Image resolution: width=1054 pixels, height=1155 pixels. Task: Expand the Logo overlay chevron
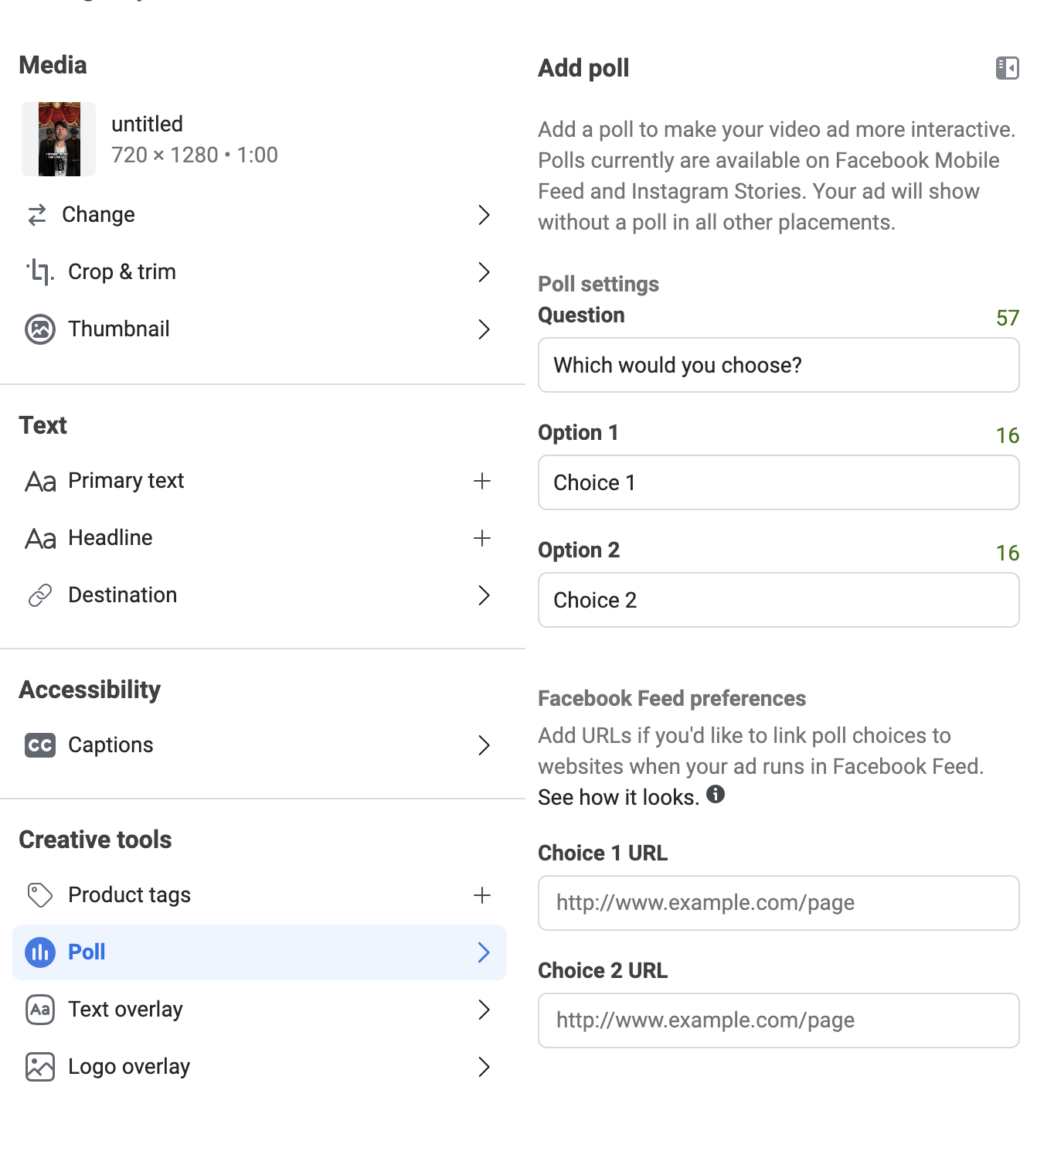point(484,1067)
